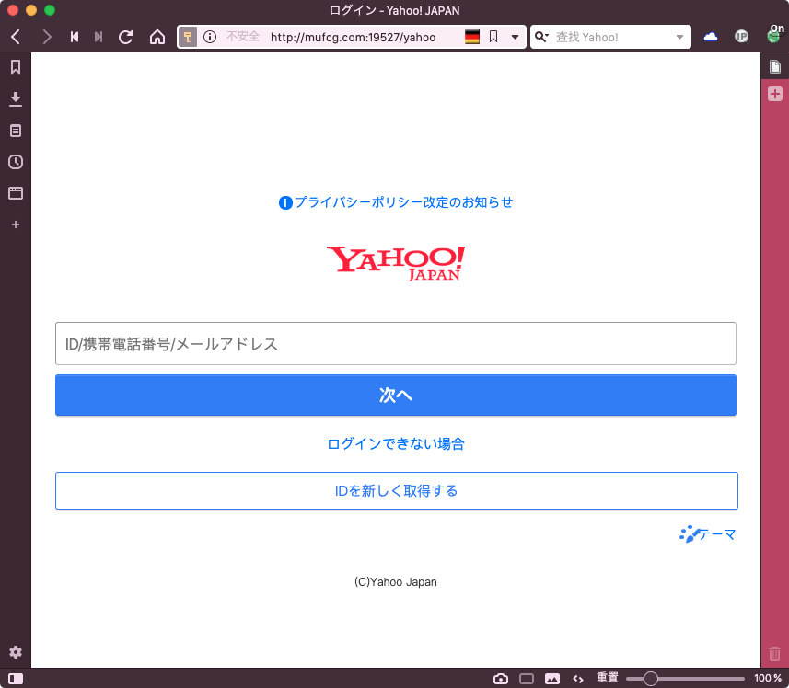789x688 pixels.
Task: Open privacy policy revision notice link
Action: 396,202
